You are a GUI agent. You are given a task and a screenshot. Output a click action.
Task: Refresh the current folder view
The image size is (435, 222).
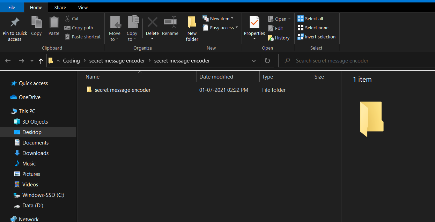(x=267, y=61)
